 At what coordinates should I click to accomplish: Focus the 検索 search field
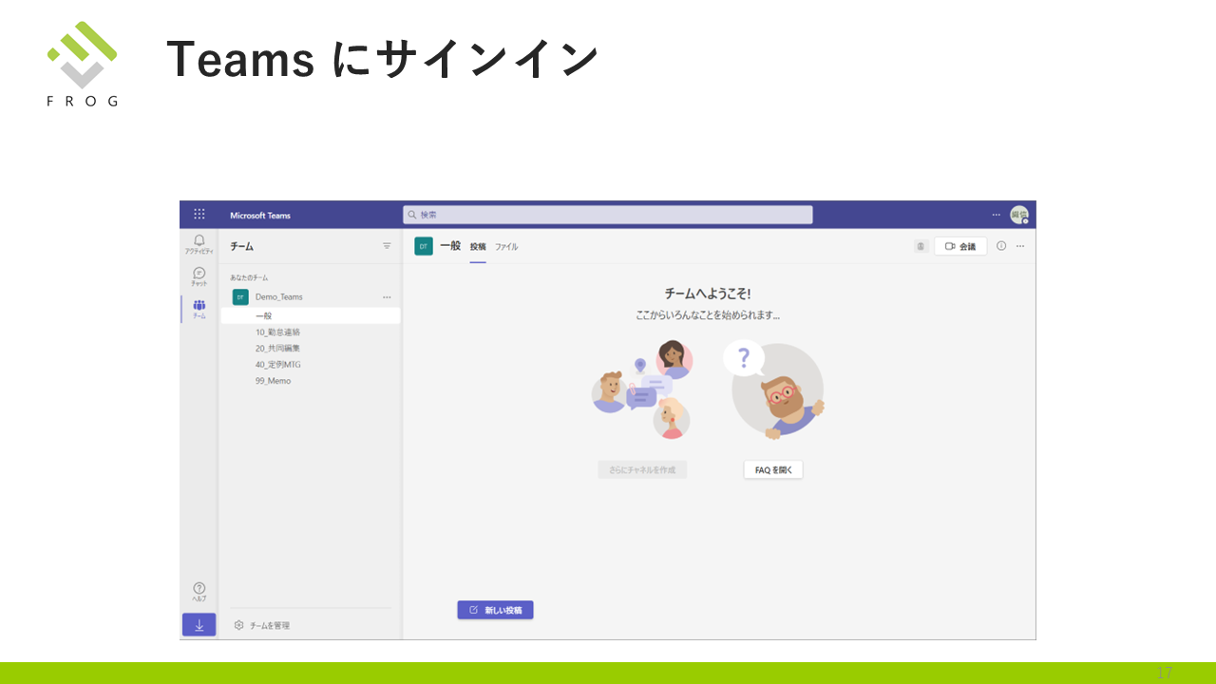[608, 215]
